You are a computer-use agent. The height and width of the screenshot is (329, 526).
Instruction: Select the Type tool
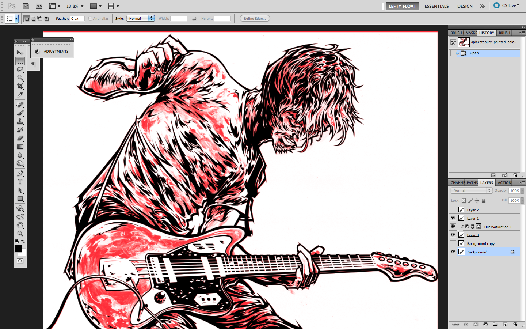(20, 182)
